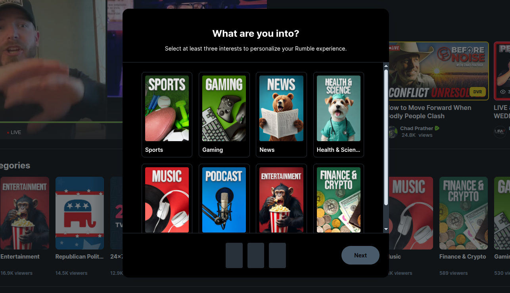
Task: Open 'How to Move Forward' video title
Action: (429, 112)
